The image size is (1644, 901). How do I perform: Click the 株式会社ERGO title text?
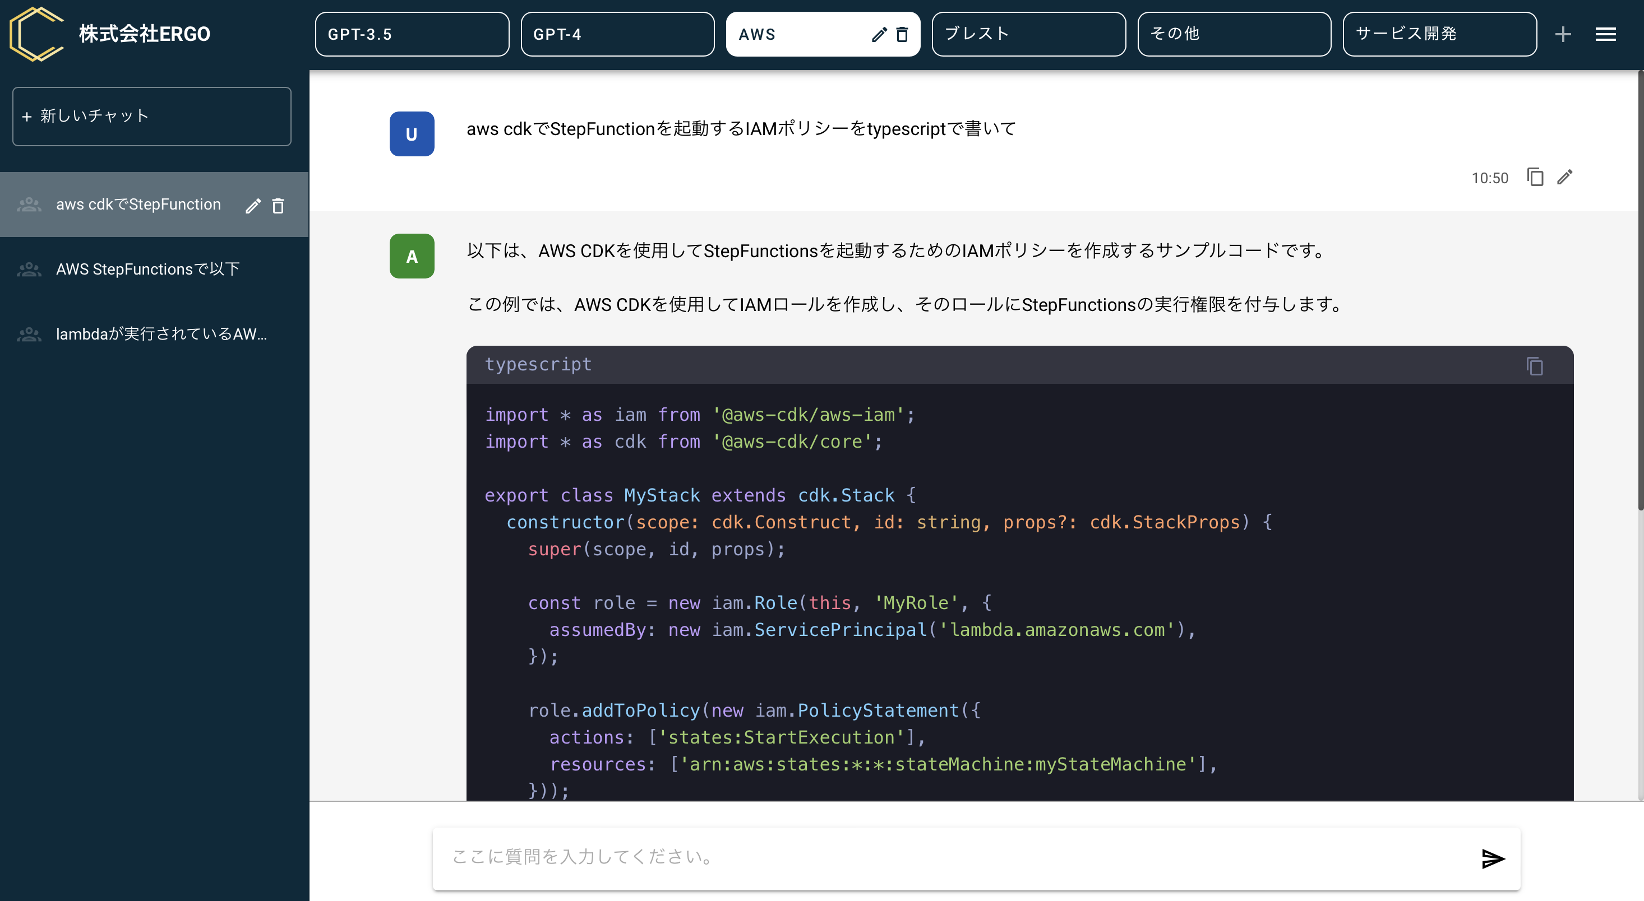144,34
